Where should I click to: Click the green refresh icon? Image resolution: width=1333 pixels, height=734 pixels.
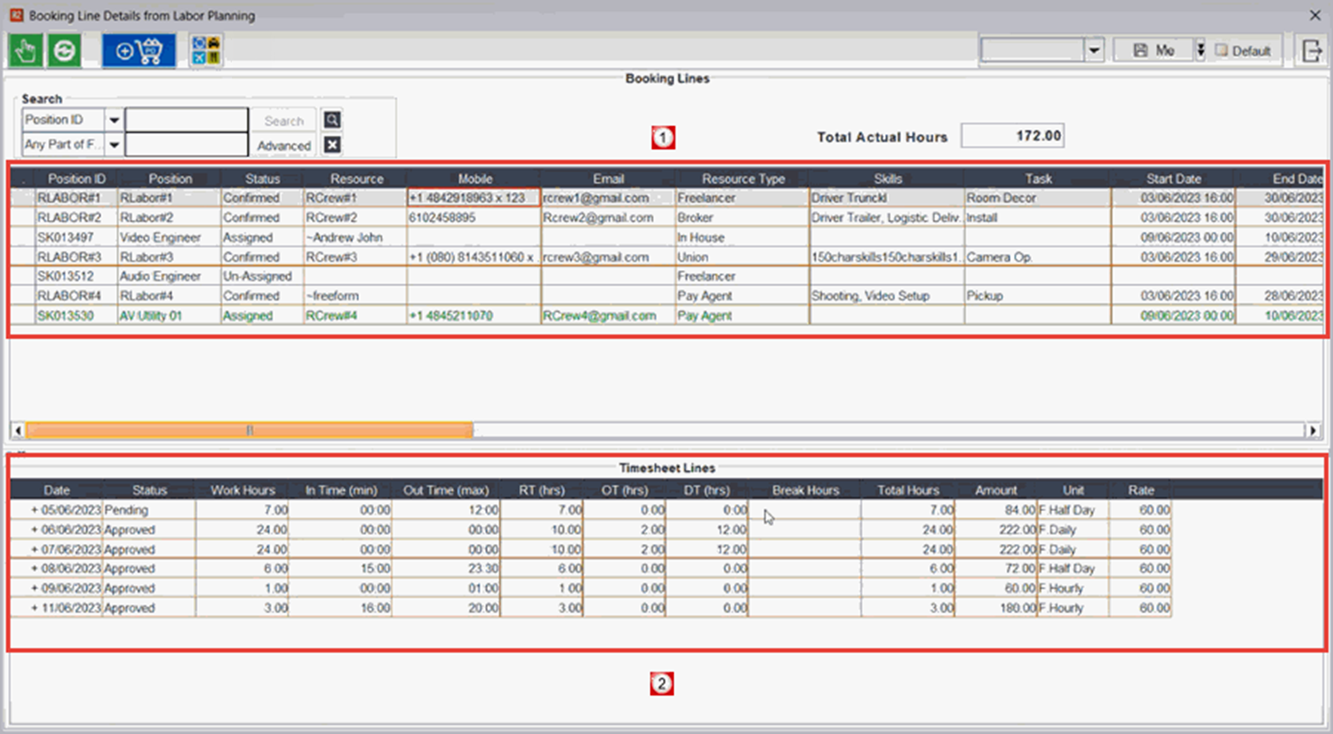(x=64, y=51)
